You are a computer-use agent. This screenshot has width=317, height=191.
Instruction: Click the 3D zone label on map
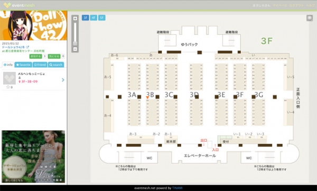tap(194, 95)
